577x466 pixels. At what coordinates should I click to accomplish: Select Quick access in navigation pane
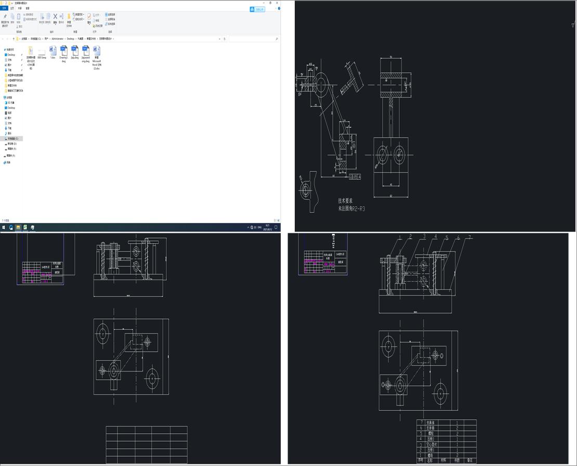9,50
